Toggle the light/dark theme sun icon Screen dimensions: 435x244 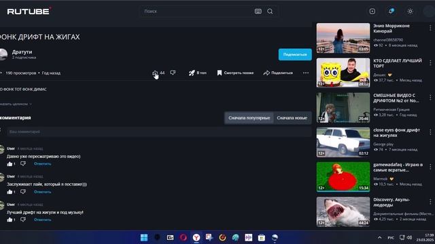410,12
